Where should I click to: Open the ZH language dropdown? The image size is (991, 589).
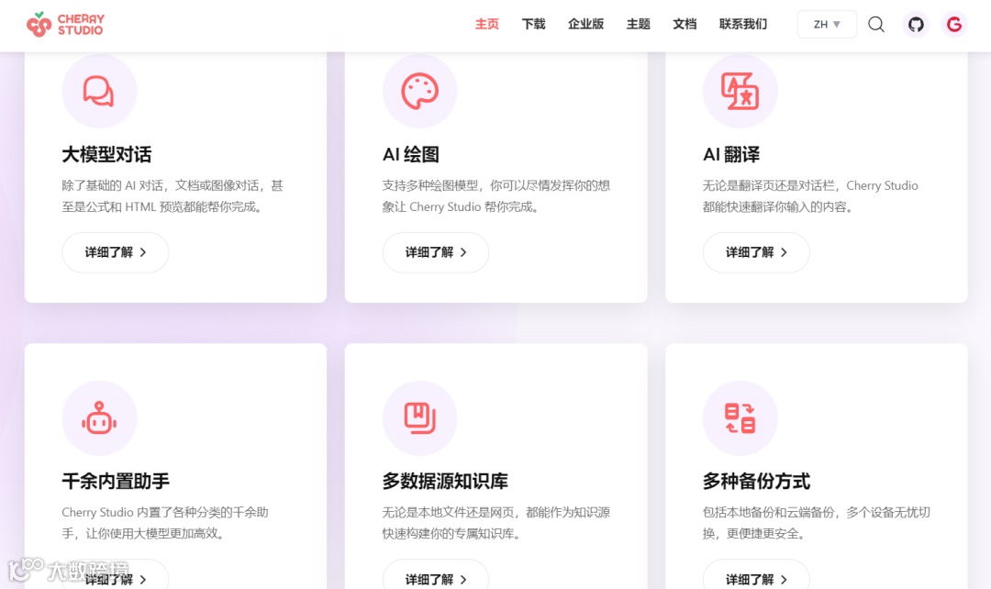[827, 25]
